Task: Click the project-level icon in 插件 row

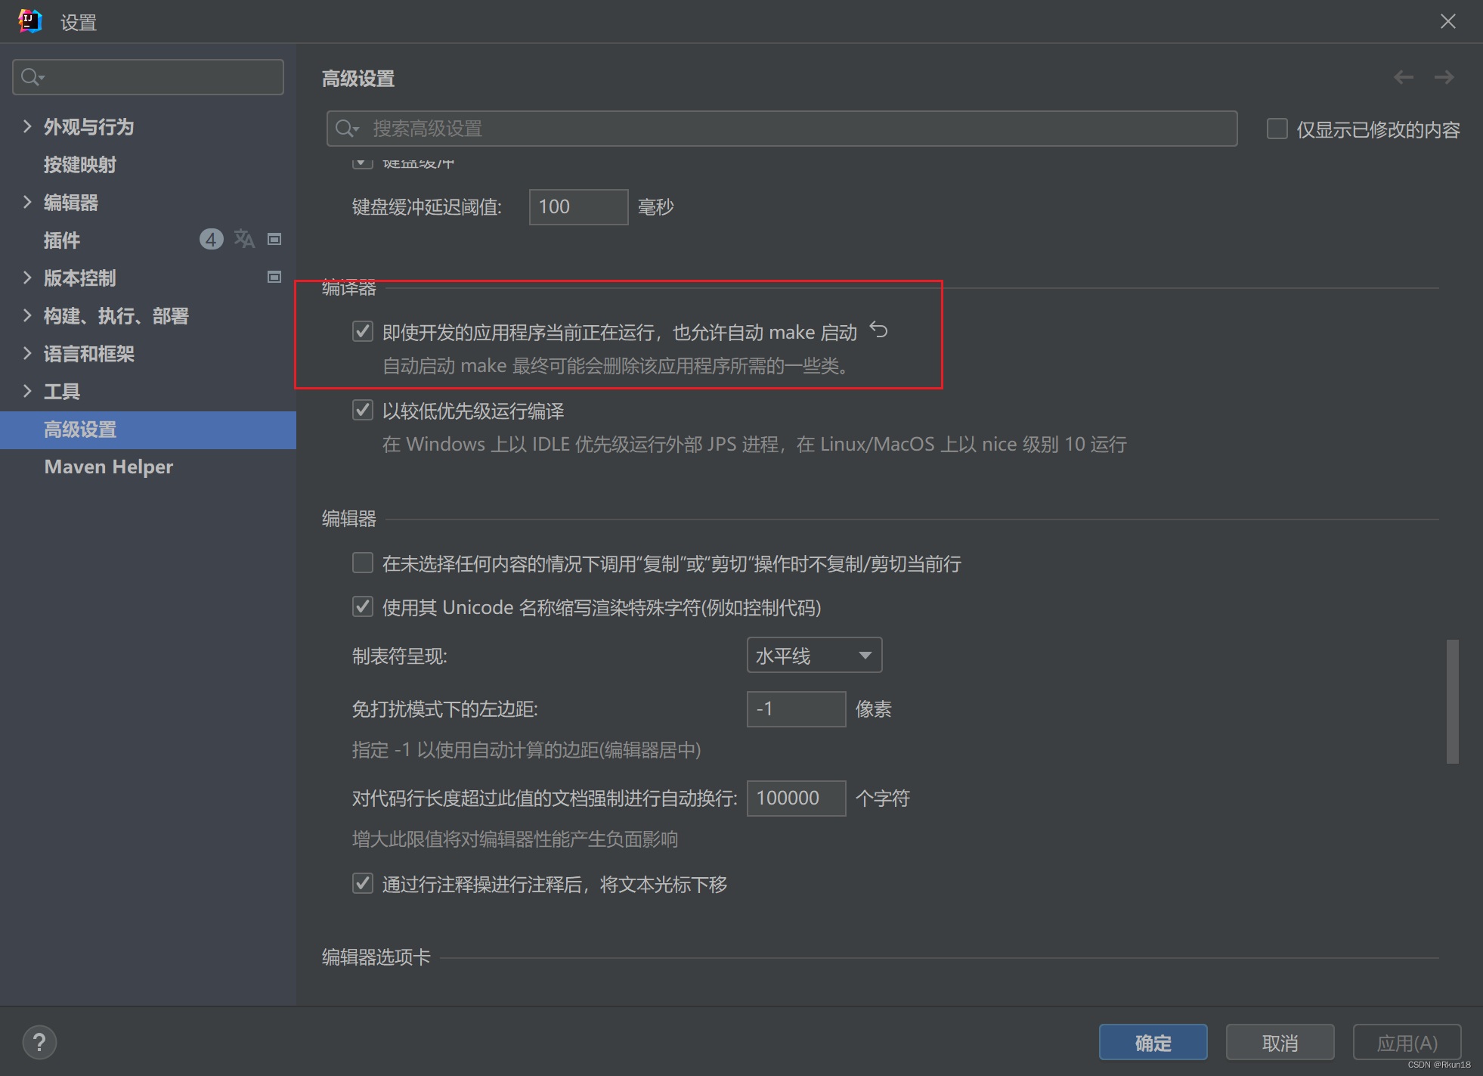Action: [274, 239]
